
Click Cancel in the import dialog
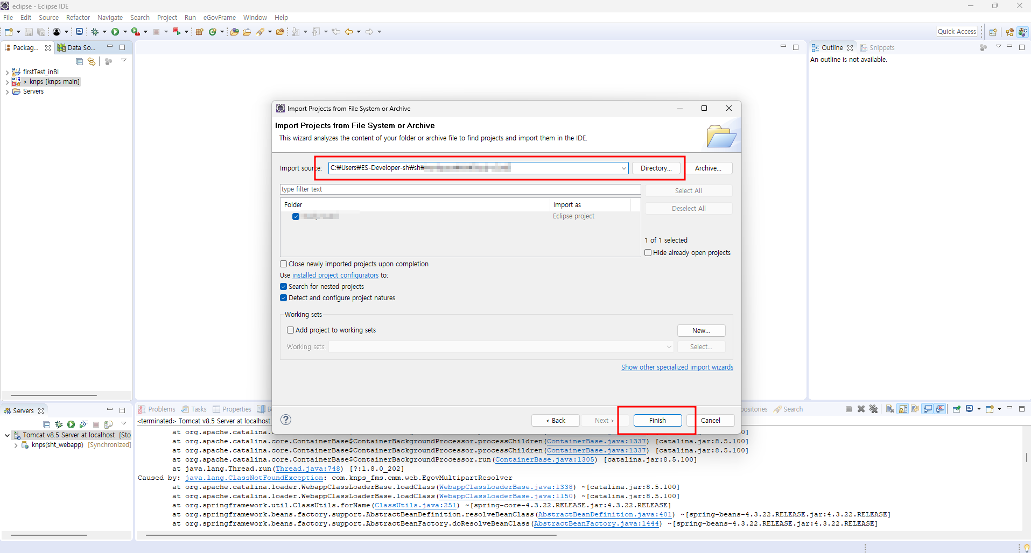(711, 421)
